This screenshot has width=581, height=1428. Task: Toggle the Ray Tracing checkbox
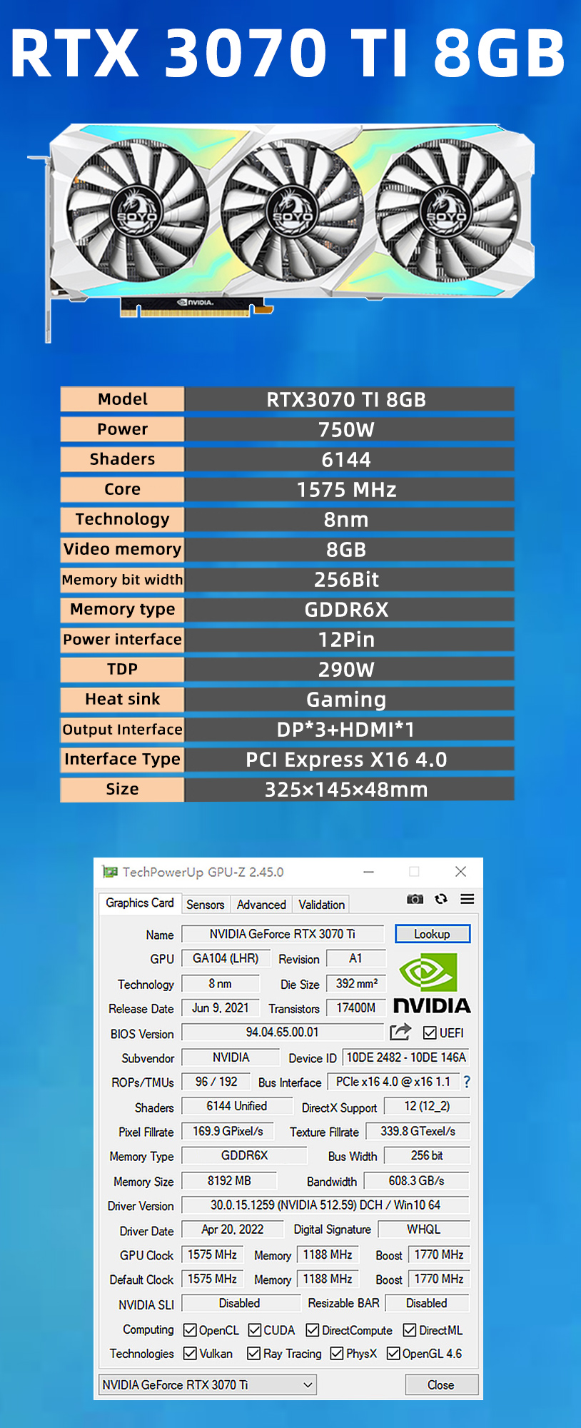click(253, 1354)
